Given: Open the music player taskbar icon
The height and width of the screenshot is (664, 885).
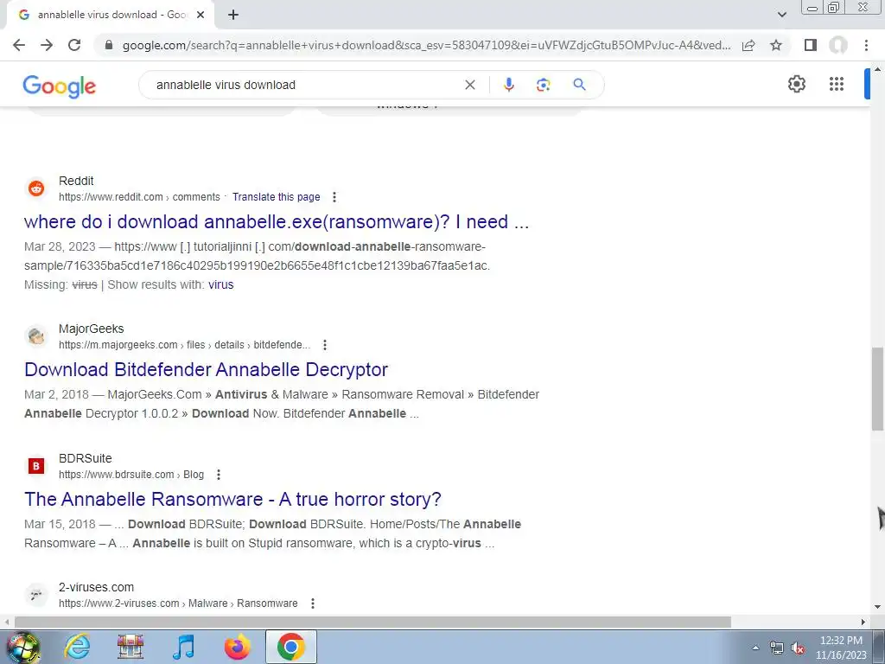Looking at the screenshot, I should [183, 647].
